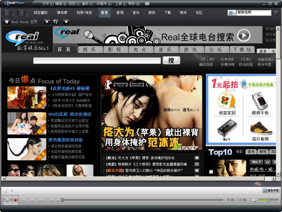Click the playback seek slider handle
Image resolution: width=282 pixels, height=212 pixels.
tap(62, 200)
